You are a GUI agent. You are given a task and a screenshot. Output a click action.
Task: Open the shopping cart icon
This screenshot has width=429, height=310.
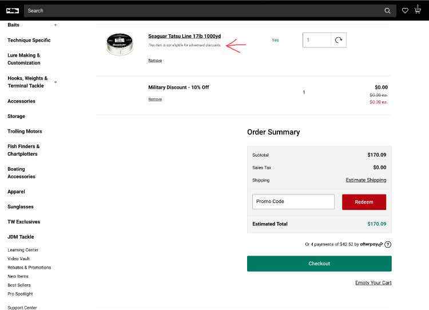pos(418,9)
